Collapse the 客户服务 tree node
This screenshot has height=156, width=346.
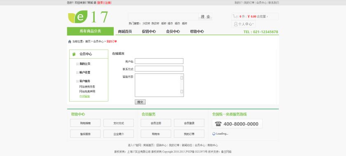(77, 81)
